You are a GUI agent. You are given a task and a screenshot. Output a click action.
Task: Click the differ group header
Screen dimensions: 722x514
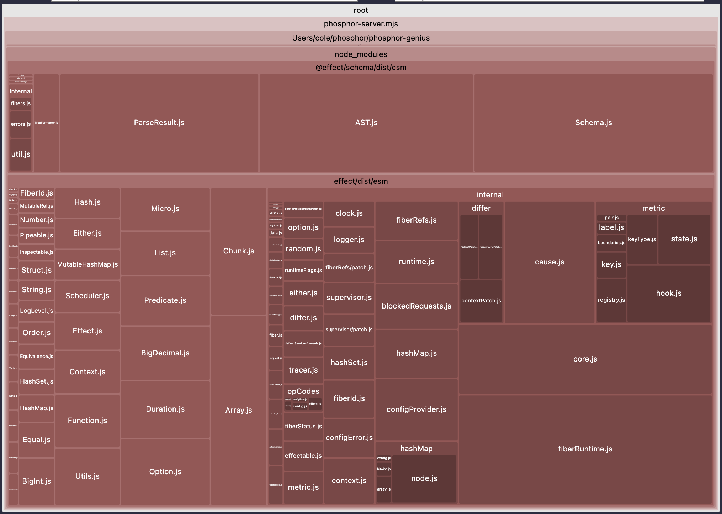click(x=481, y=208)
